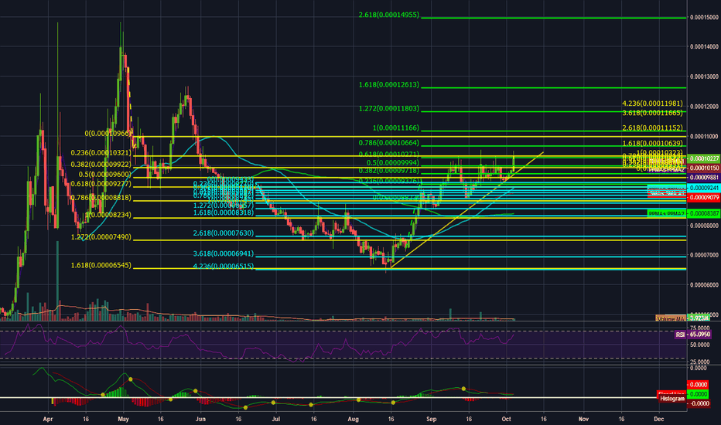
Task: Select the 0.00013000 price axis value
Action: 704,76
